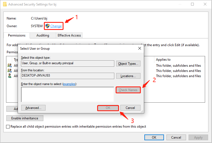Close the Select User or Group dialog
This screenshot has width=212, height=143.
click(x=140, y=48)
